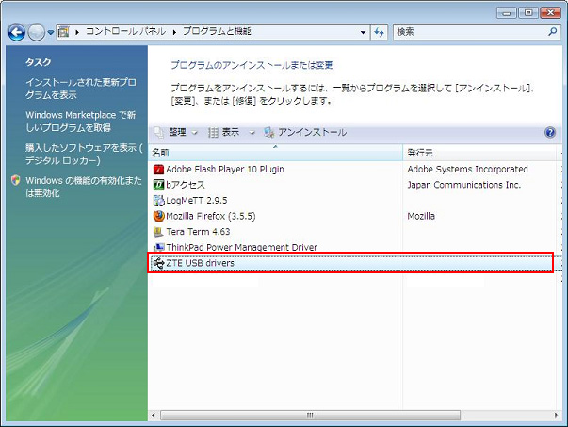Go back with the blue Back arrow

(x=17, y=33)
